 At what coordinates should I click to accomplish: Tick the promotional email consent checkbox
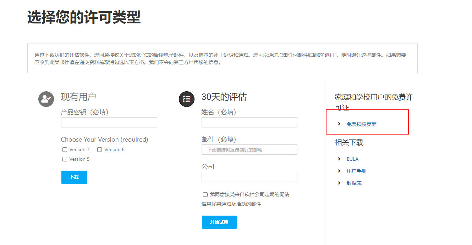point(205,195)
